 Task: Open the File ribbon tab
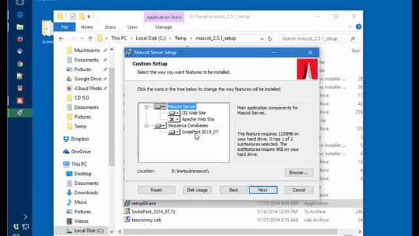click(65, 27)
